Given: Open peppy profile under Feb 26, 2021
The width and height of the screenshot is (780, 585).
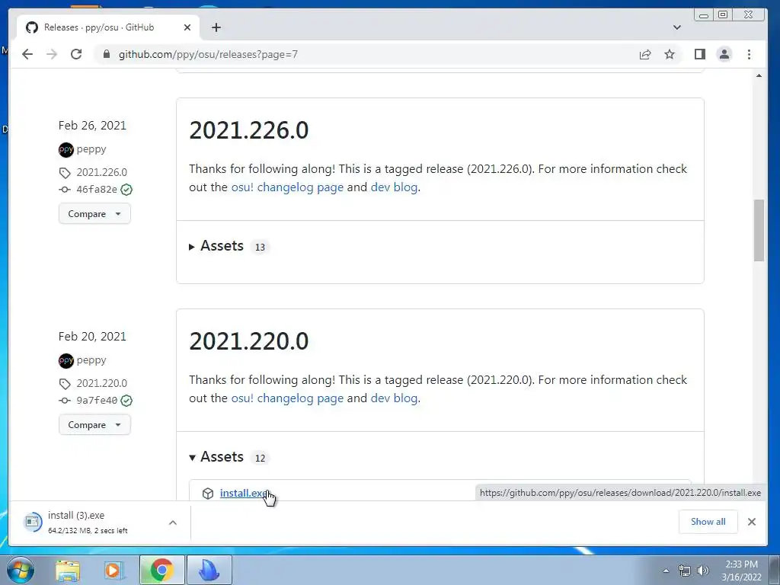Looking at the screenshot, I should (x=91, y=149).
